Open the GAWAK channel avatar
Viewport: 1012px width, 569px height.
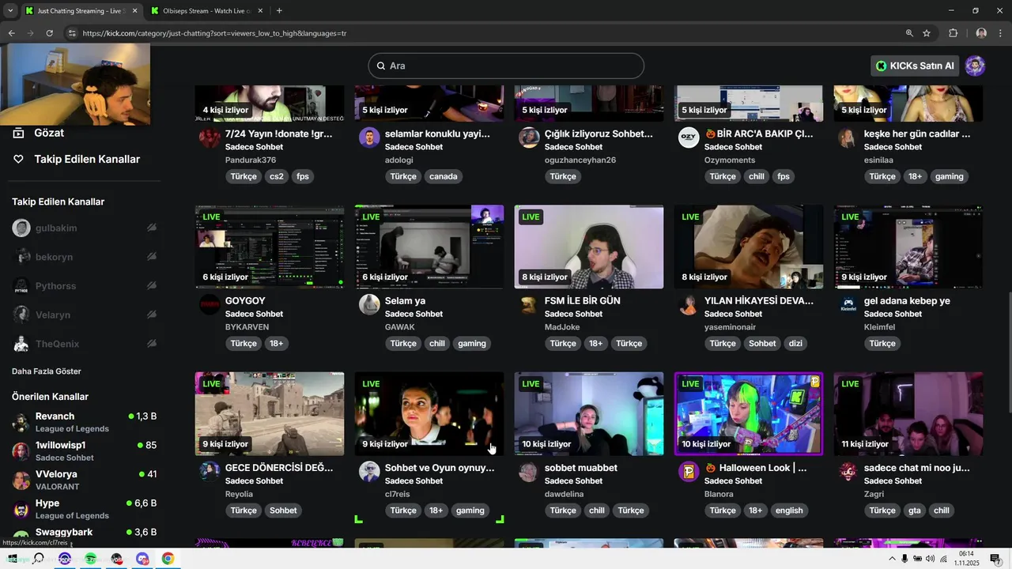click(369, 305)
